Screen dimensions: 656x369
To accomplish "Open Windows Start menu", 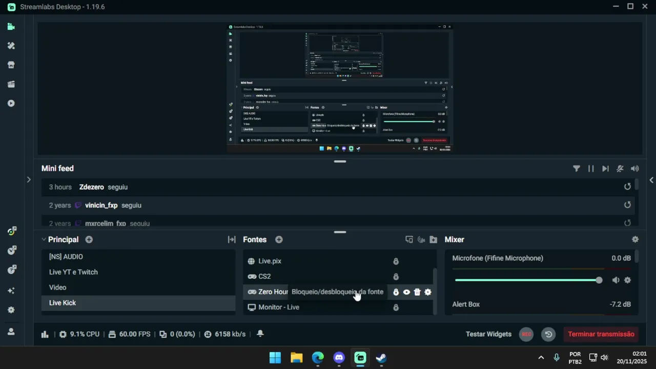I will pyautogui.click(x=275, y=358).
